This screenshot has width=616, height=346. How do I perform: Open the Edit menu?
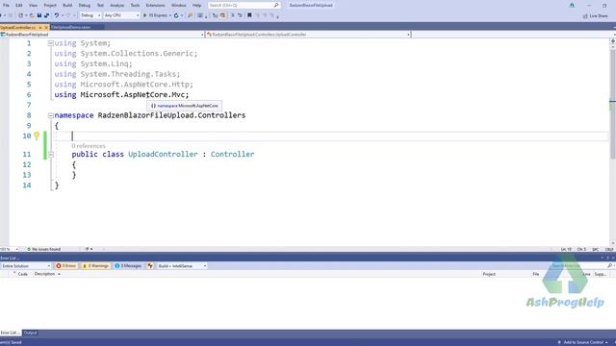pos(19,5)
